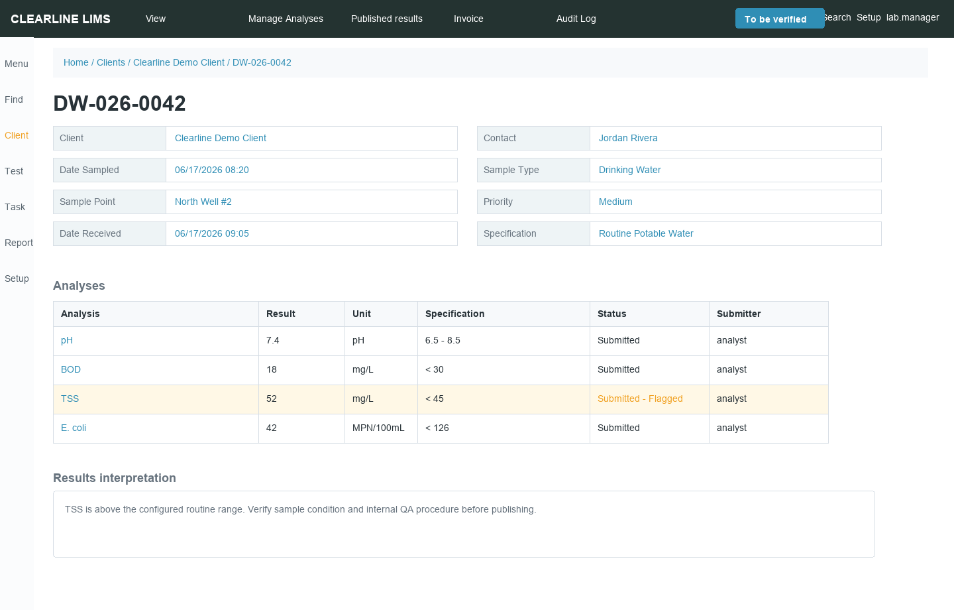
Task: Open the North Well #2 sample point
Action: pyautogui.click(x=203, y=202)
